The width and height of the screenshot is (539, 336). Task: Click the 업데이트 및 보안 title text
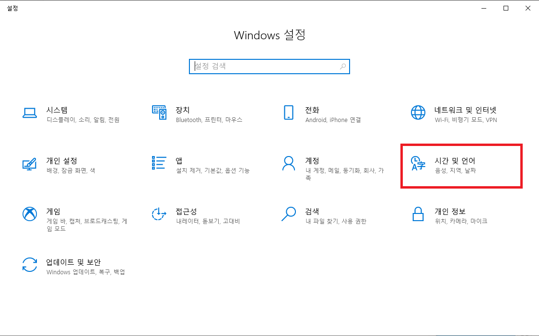pos(73,262)
